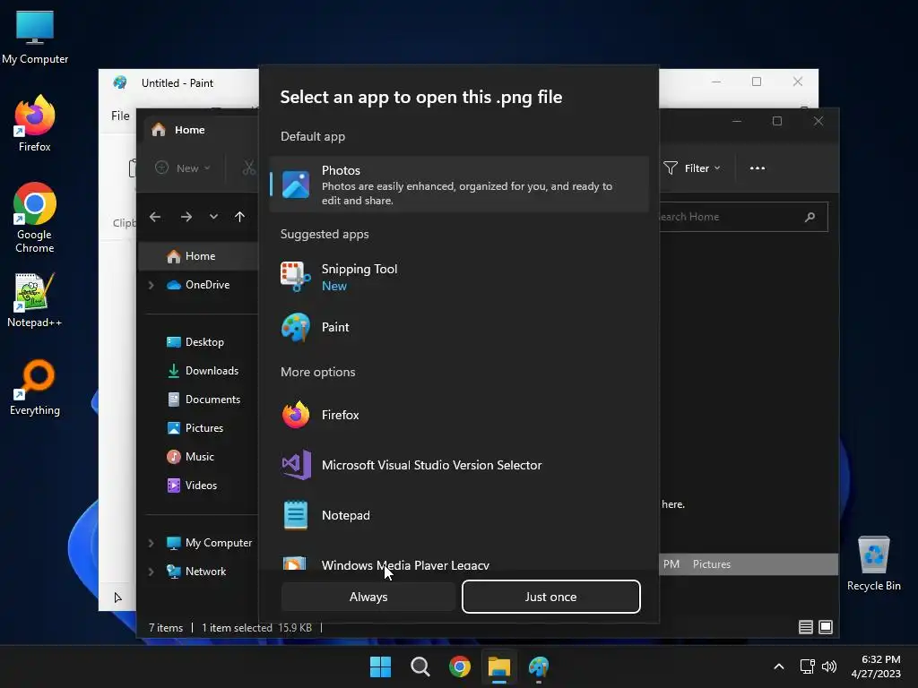Open taskbar Search
This screenshot has height=688, width=918.
pos(420,666)
